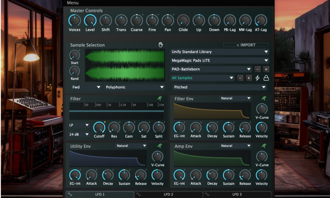Click the lightning bolt icon near All Samples
This screenshot has height=198, width=330.
coord(258,78)
